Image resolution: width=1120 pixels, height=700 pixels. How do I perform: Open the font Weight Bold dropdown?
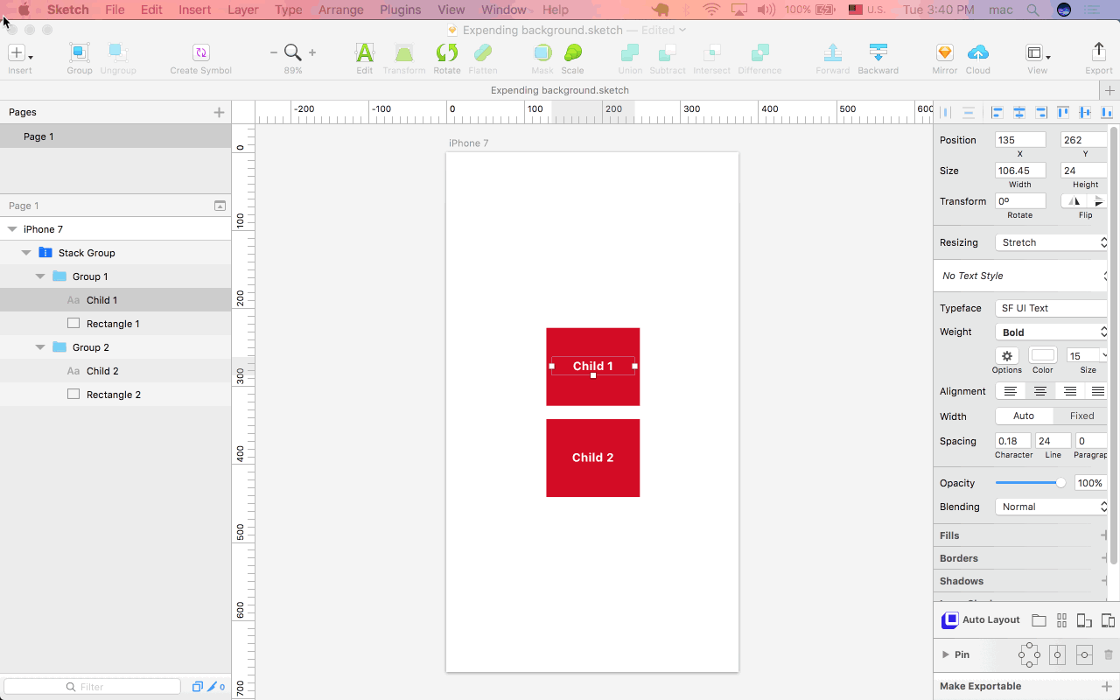point(1053,332)
